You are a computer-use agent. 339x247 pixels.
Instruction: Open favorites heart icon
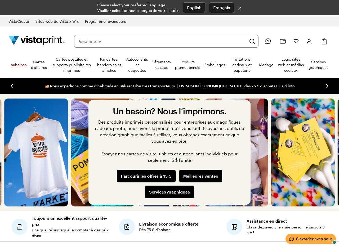coord(296,41)
